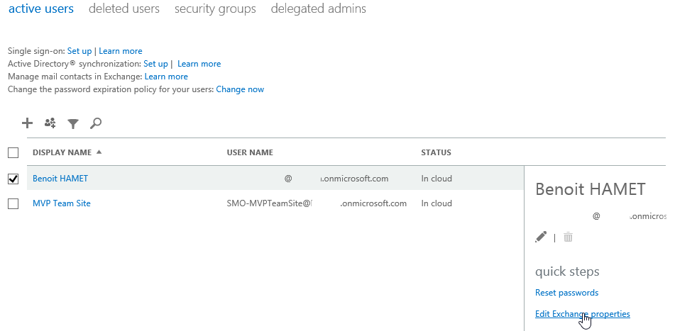This screenshot has width=675, height=331.
Task: Switch to the deleted users tab
Action: 124,9
